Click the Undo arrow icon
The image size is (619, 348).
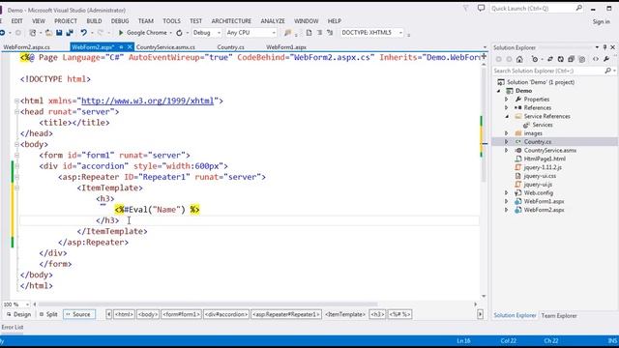(x=84, y=33)
